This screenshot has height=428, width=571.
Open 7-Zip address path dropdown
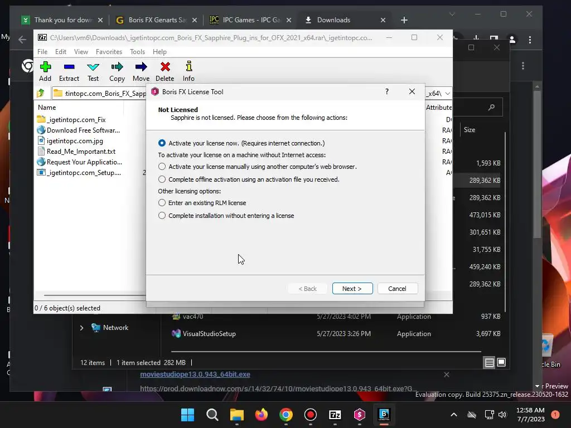tap(448, 94)
